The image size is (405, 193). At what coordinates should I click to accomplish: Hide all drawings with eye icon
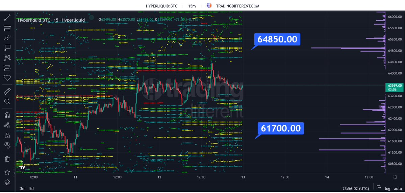coord(7,145)
